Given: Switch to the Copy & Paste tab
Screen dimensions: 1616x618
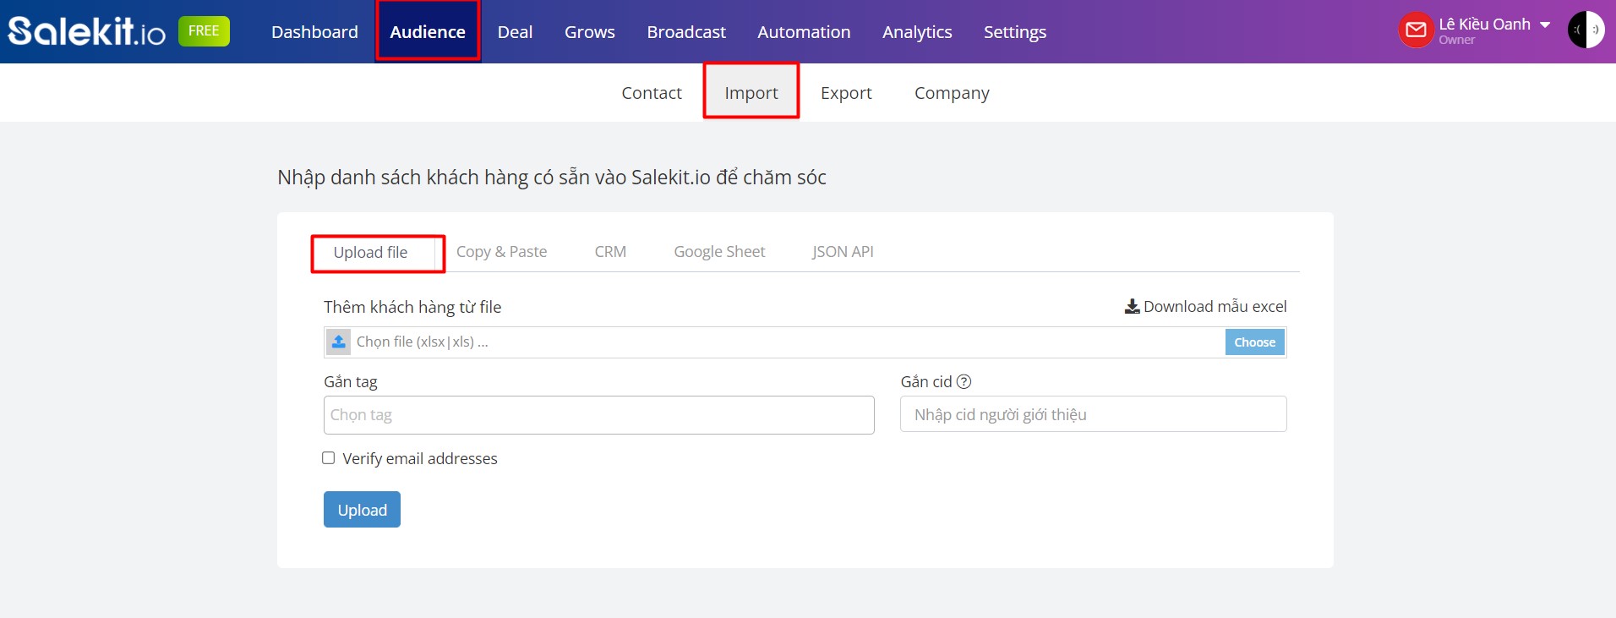Looking at the screenshot, I should (501, 252).
